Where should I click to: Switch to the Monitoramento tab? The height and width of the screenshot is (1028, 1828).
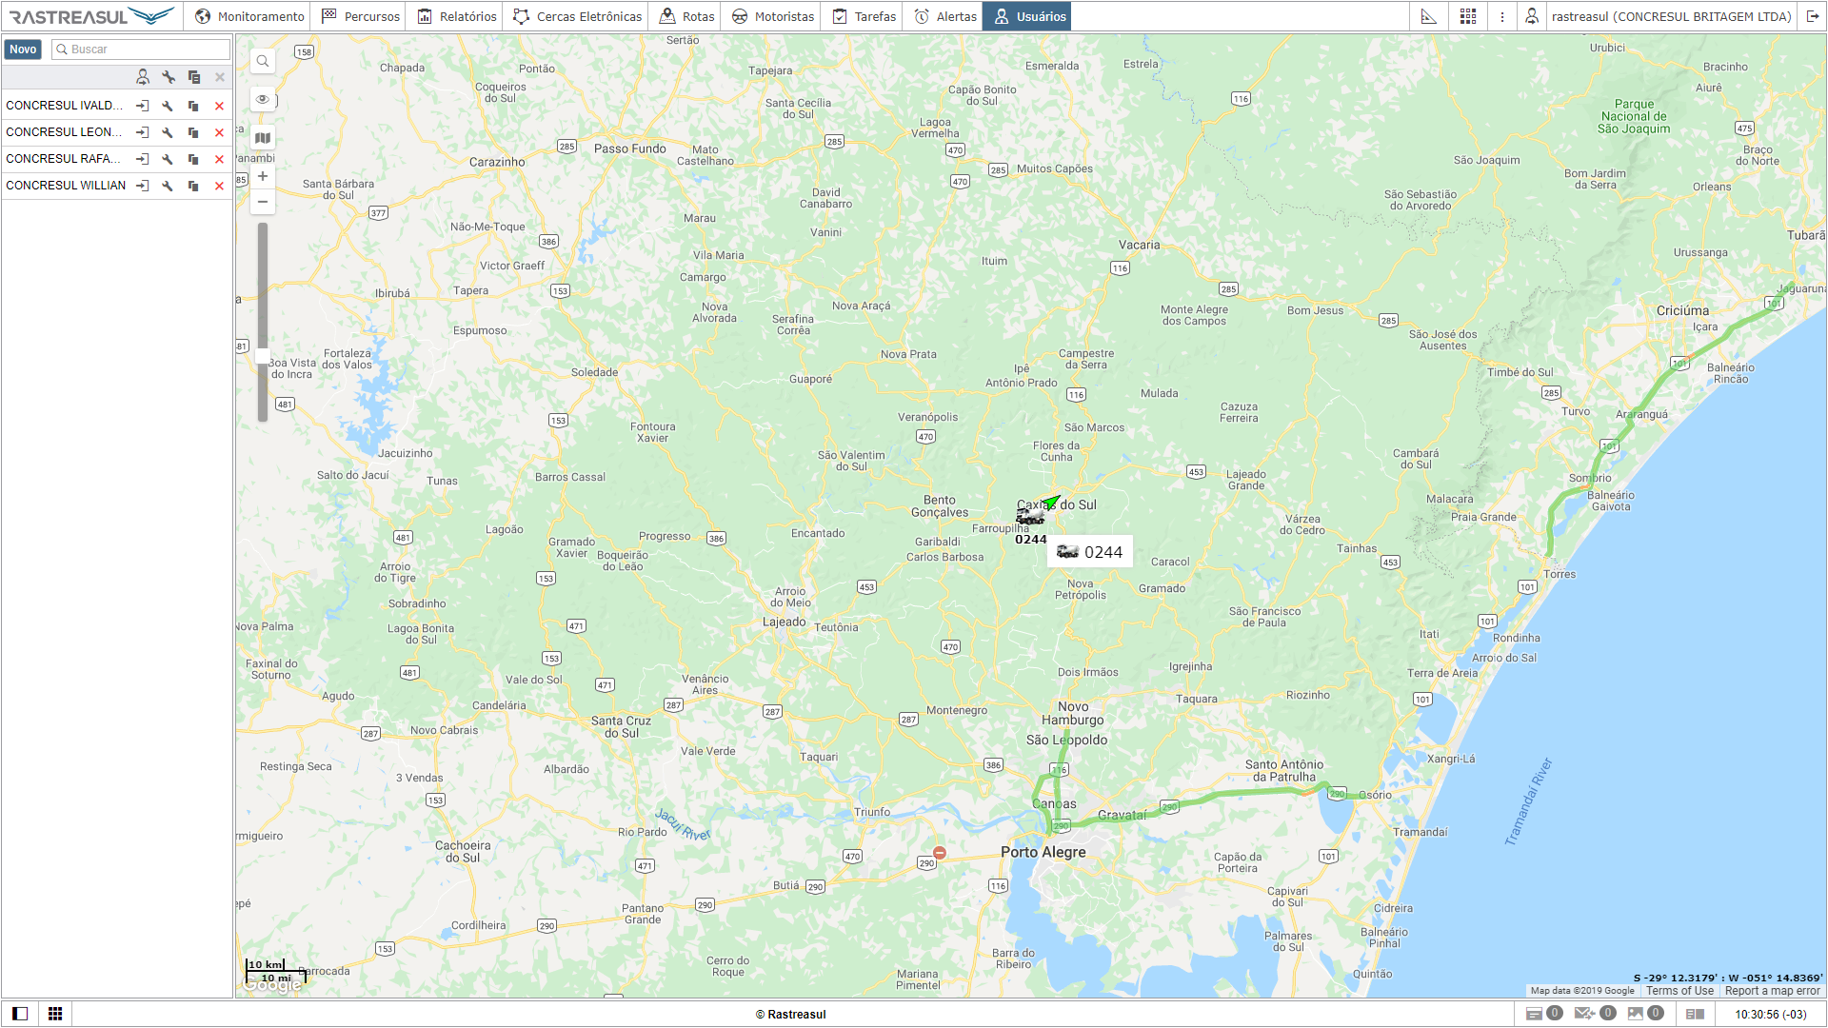[249, 16]
